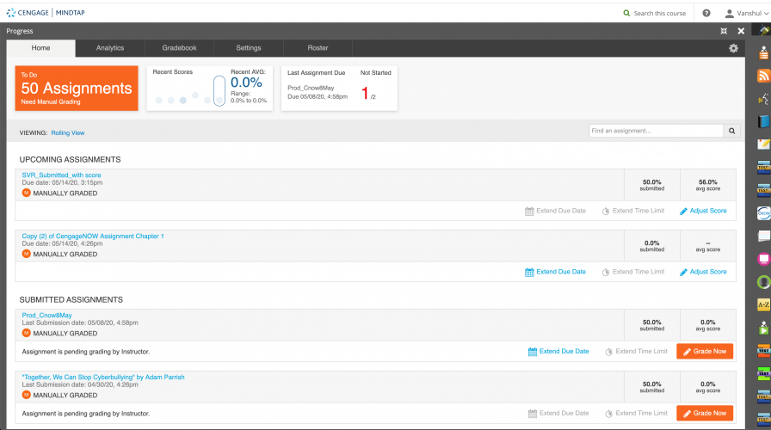Switch to the Analytics tab
Image resolution: width=771 pixels, height=430 pixels.
pos(110,48)
